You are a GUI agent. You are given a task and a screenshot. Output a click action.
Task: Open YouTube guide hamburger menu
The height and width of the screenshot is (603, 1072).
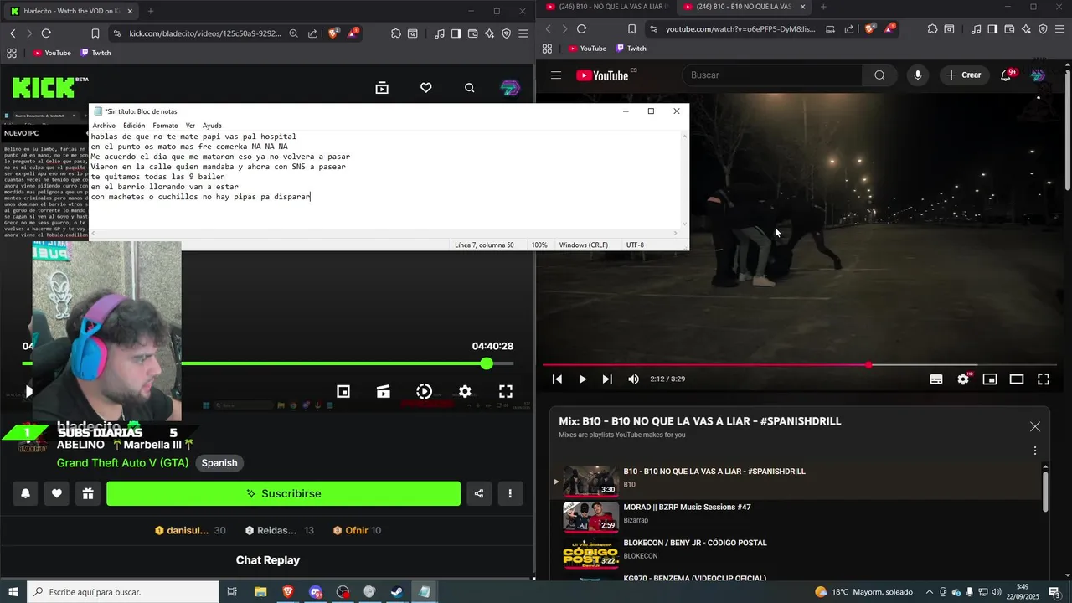click(556, 75)
